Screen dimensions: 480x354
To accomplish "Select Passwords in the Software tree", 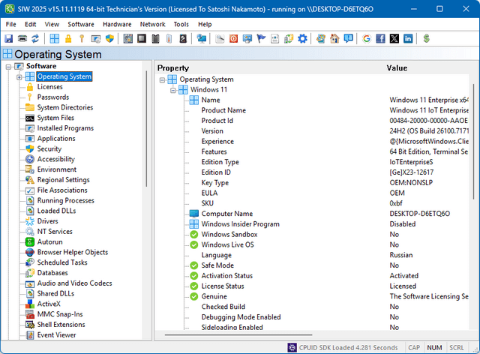I will point(53,97).
